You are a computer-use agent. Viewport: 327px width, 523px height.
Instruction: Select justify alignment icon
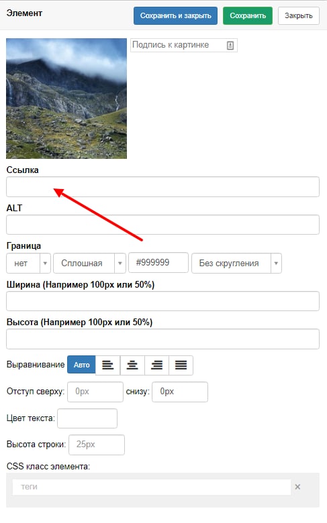pos(181,365)
